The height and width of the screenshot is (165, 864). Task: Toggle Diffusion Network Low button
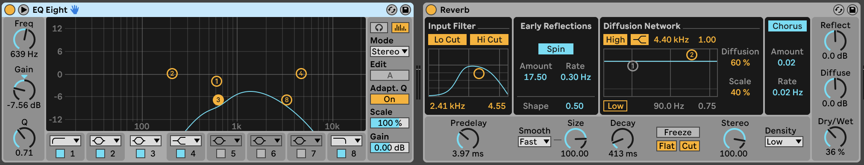tap(615, 106)
